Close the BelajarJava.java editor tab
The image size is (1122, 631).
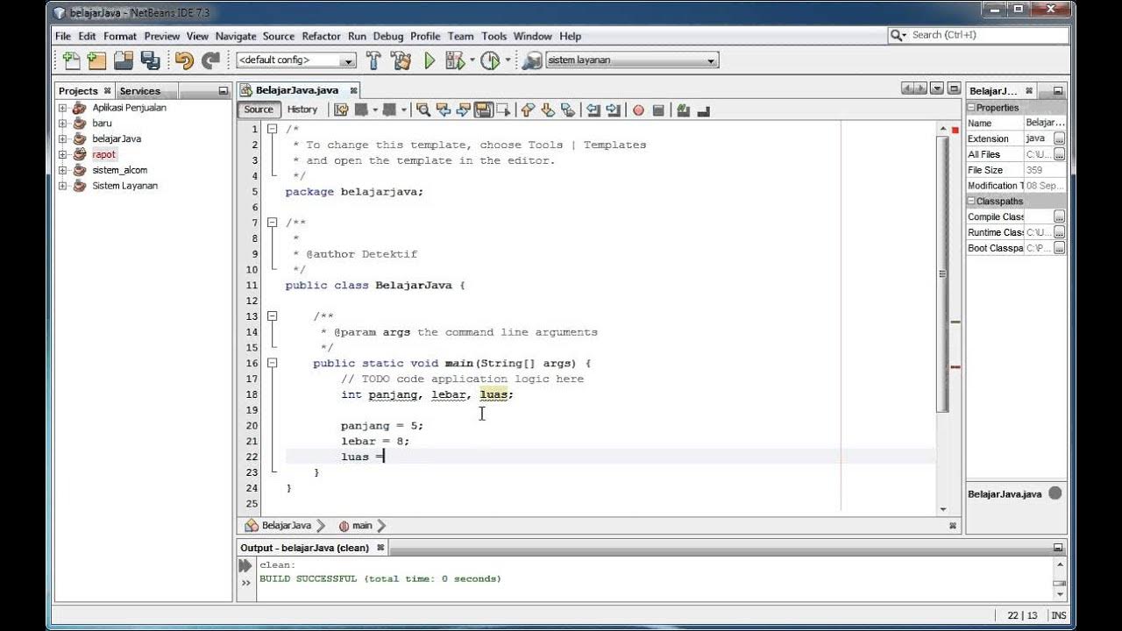pyautogui.click(x=354, y=90)
